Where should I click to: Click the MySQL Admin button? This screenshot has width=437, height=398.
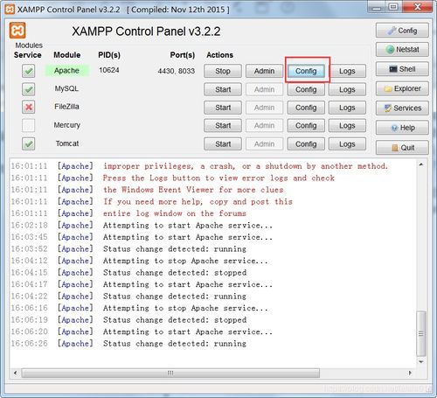(264, 89)
